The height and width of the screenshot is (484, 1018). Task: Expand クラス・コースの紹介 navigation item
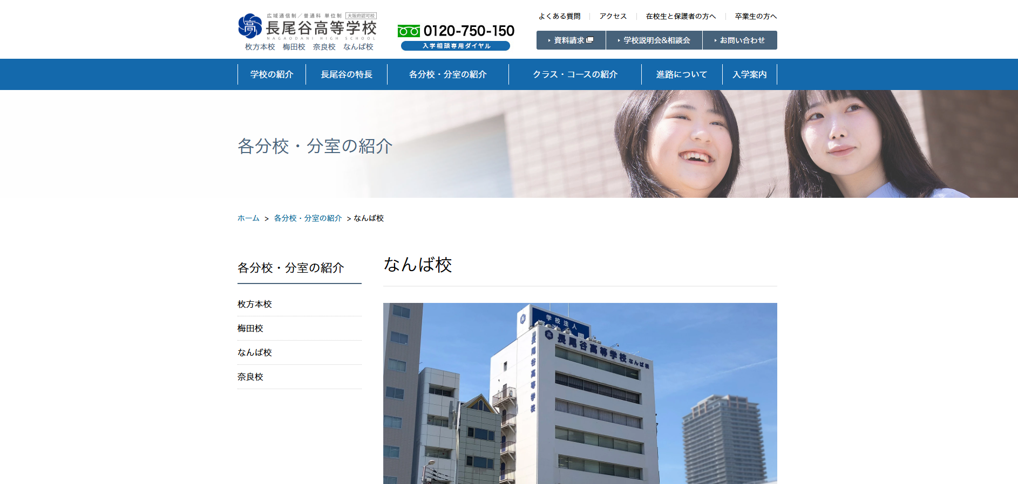(575, 74)
